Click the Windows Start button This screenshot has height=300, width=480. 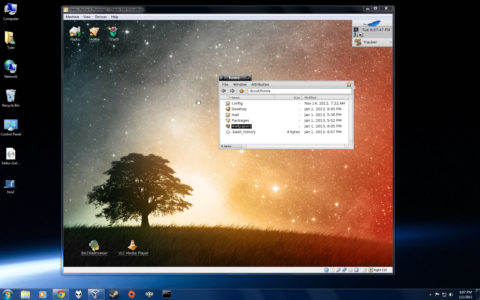tap(8, 294)
